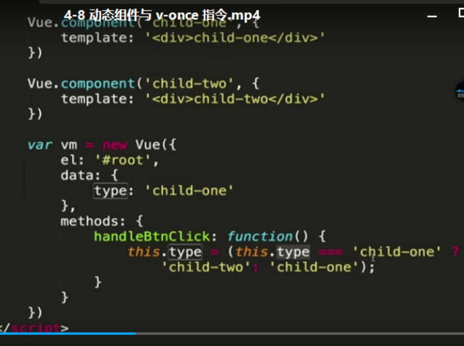Click the 'new' keyword before Vue({
Viewport: 464px width, 346px height.
[x=115, y=145]
